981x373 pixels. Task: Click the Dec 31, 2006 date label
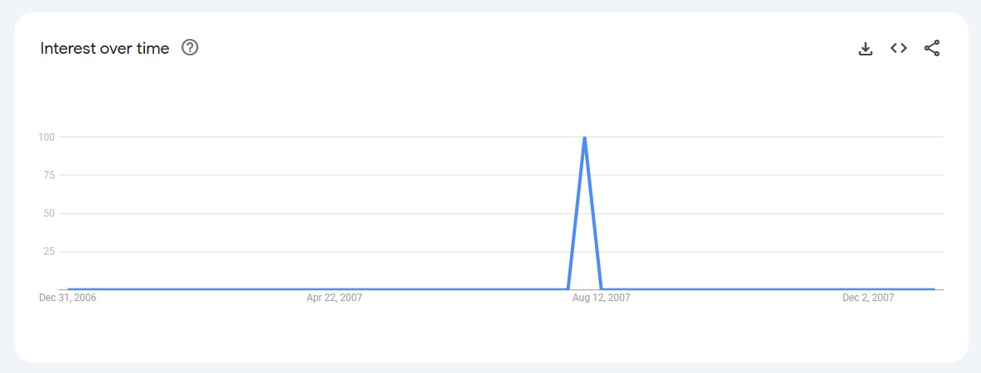click(68, 298)
